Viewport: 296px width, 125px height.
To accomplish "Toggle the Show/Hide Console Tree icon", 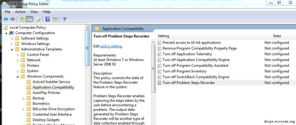I will click(x=29, y=19).
